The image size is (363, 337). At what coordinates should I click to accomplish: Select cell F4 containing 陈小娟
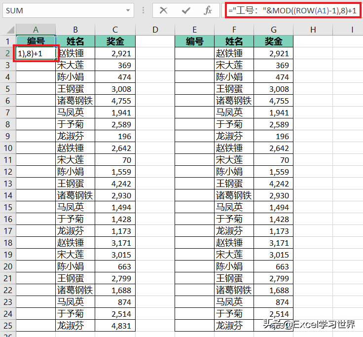[234, 77]
